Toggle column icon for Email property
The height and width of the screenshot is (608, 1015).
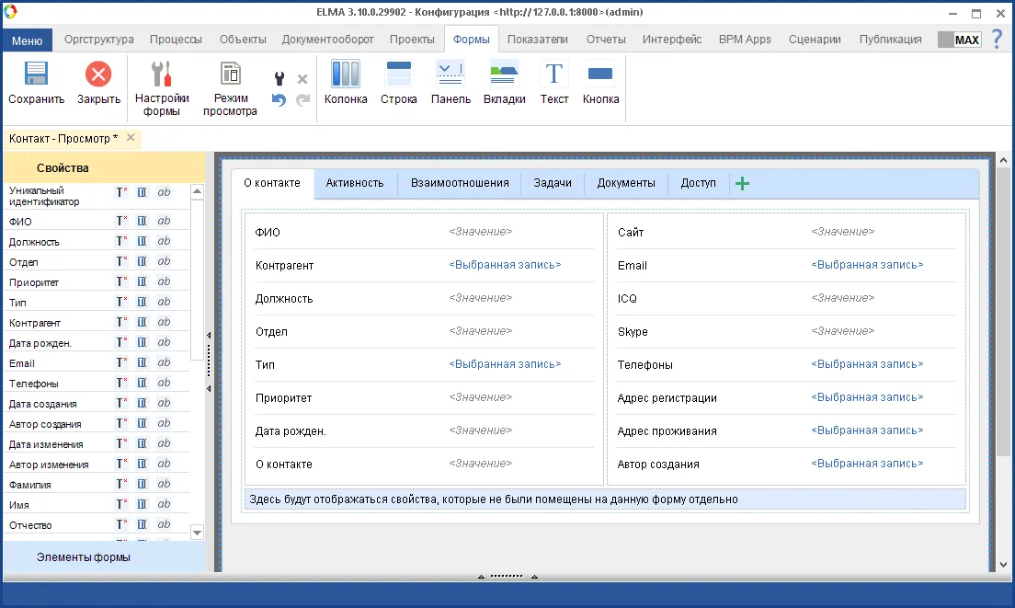142,362
